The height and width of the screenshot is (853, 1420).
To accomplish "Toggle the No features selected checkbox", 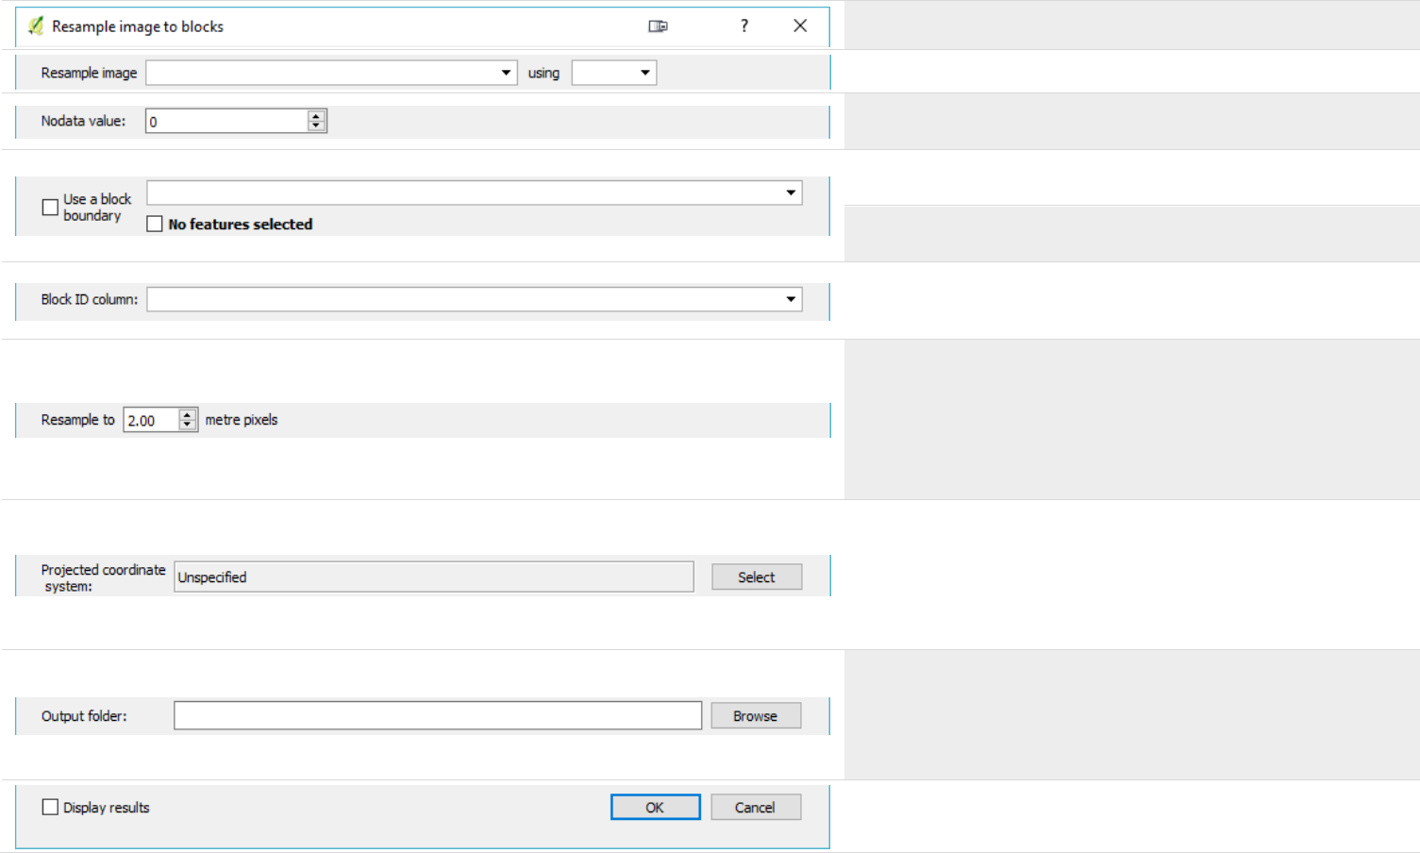I will coord(156,225).
